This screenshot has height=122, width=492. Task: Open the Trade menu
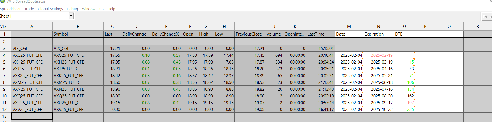pyautogui.click(x=29, y=9)
